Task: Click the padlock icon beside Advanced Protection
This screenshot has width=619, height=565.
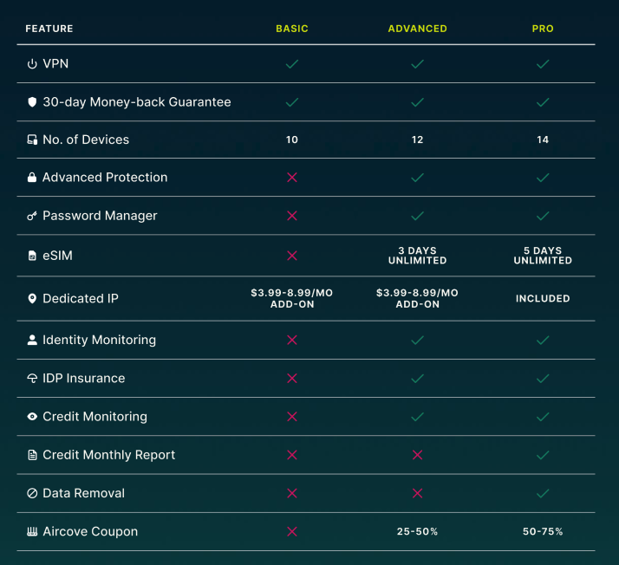Action: [x=32, y=177]
